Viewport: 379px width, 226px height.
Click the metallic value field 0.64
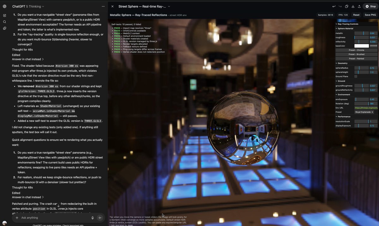[x=373, y=33]
